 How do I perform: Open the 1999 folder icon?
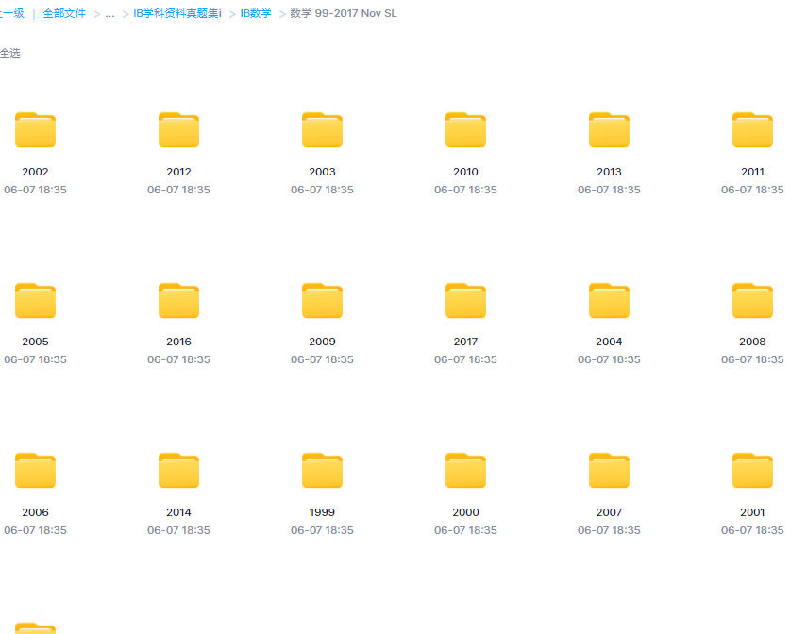[x=323, y=471]
